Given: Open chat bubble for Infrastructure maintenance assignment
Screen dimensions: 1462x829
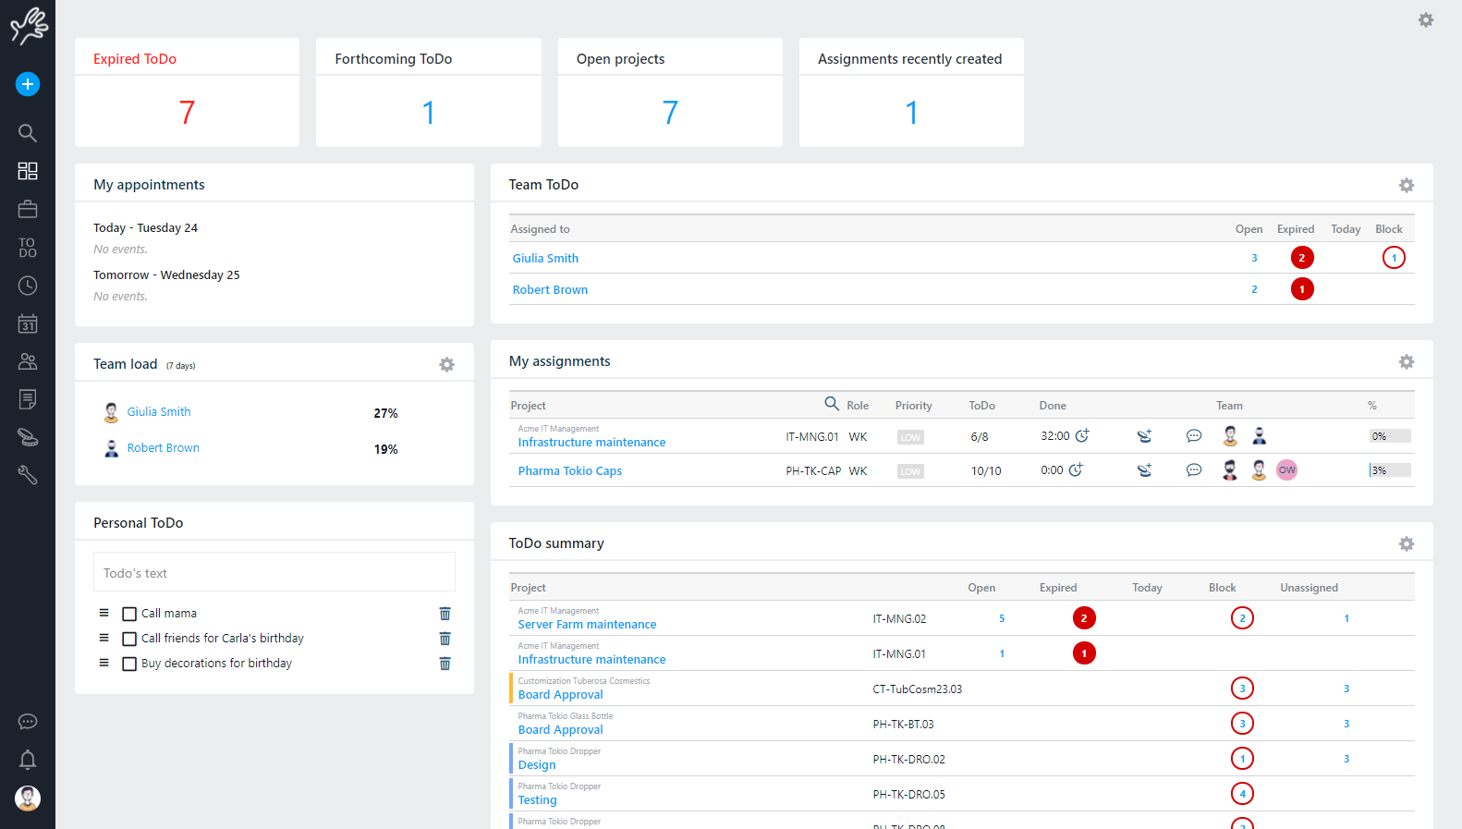Looking at the screenshot, I should pos(1194,436).
